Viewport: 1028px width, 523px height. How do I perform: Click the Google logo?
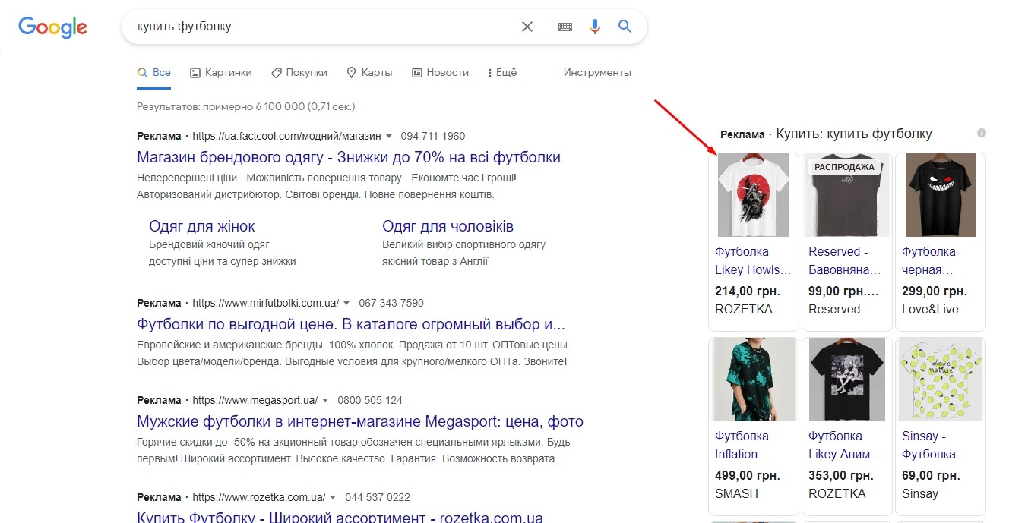[52, 27]
